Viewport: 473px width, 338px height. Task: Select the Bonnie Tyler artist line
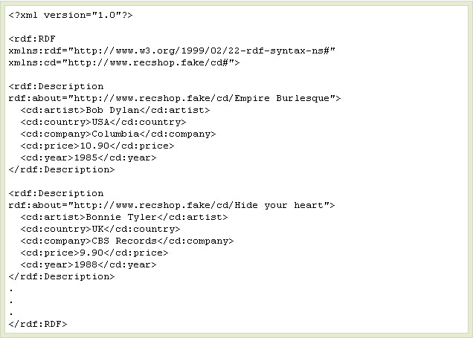pos(124,217)
